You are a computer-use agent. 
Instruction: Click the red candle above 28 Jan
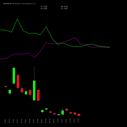tap(22, 90)
